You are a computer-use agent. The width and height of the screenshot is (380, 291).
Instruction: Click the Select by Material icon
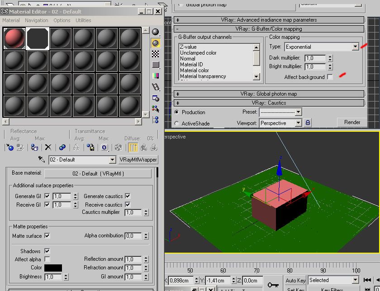pos(155,109)
